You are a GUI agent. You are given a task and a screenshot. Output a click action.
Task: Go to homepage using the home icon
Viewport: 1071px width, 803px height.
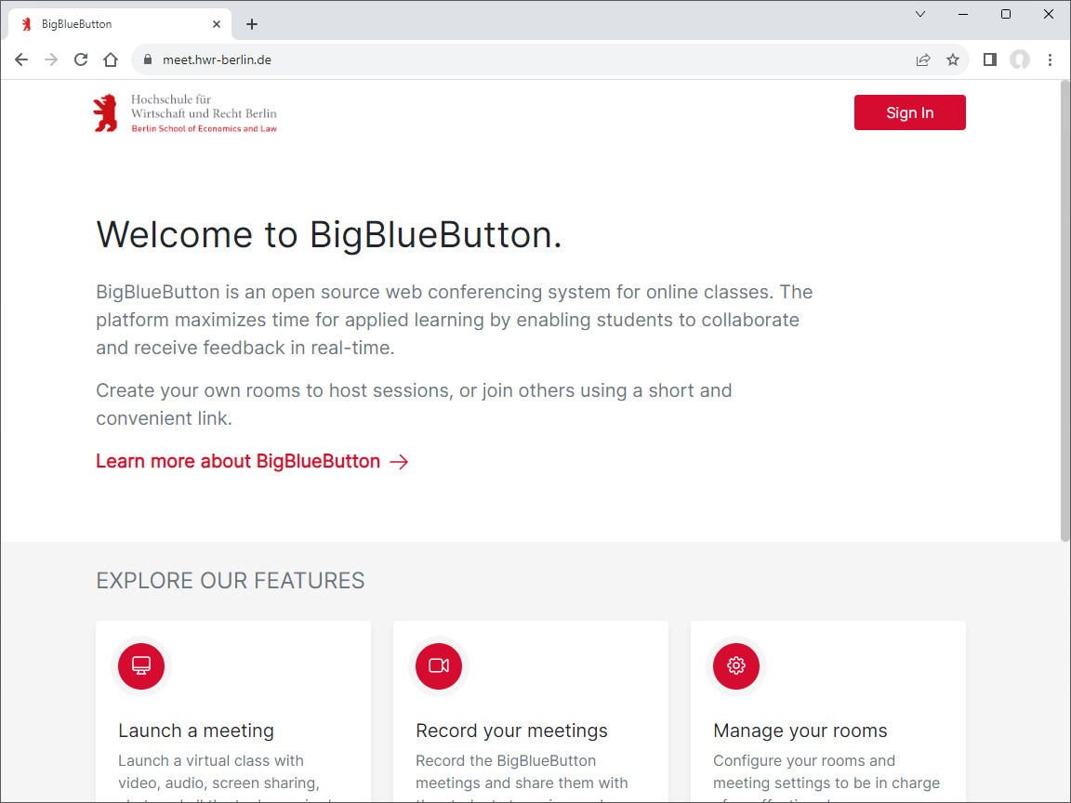click(x=111, y=59)
